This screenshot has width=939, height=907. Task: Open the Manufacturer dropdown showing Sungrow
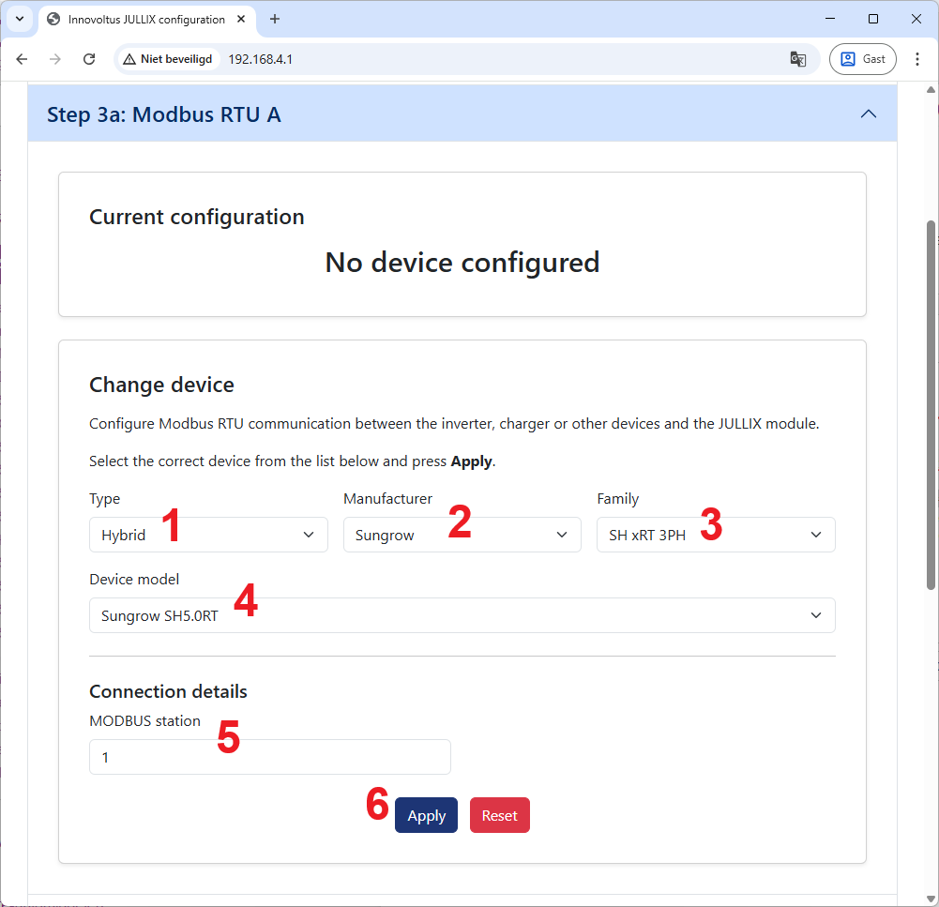pos(462,535)
